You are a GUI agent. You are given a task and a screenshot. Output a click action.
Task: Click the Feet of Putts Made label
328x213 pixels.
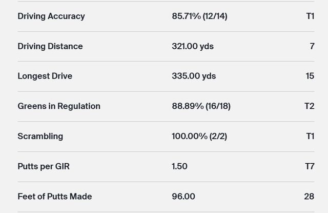[x=55, y=196]
